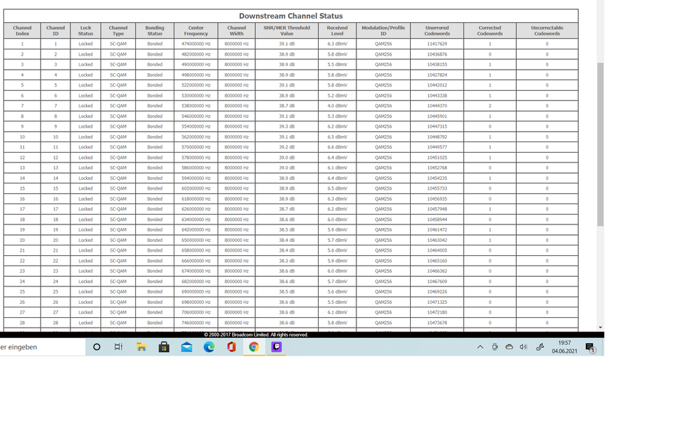This screenshot has width=696, height=435.
Task: Open Cortana circle icon on taskbar
Action: [97, 347]
